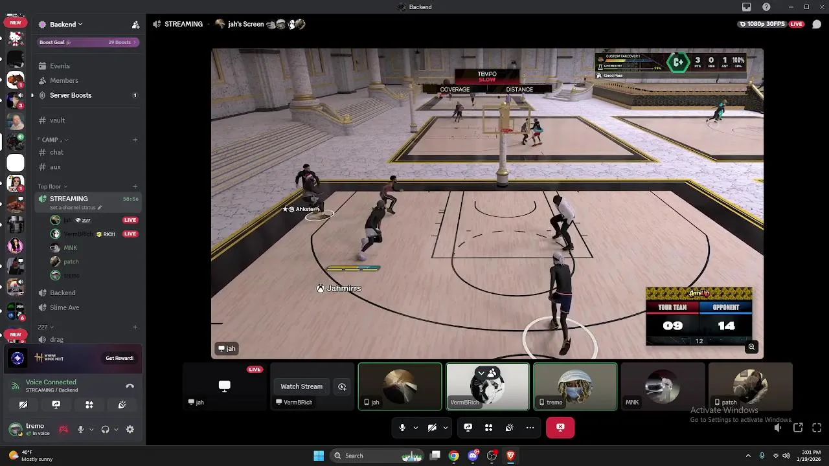The width and height of the screenshot is (829, 466).
Task: Adjust the stream volume speaker icon
Action: pyautogui.click(x=778, y=427)
